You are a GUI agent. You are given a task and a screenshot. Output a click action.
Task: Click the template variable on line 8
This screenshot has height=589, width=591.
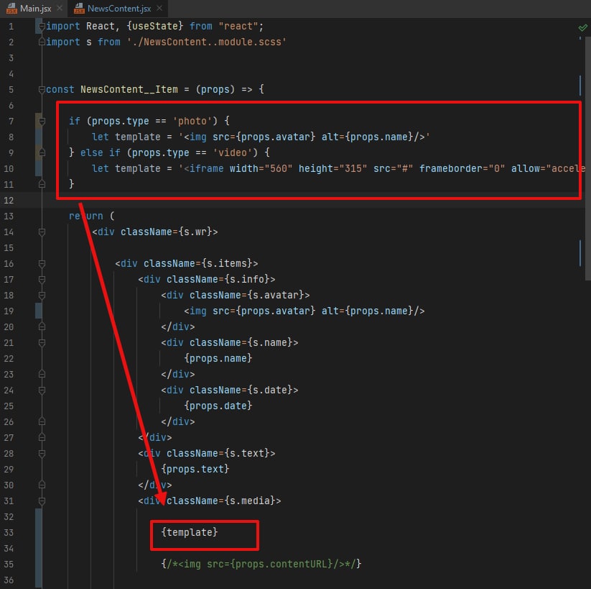(138, 137)
